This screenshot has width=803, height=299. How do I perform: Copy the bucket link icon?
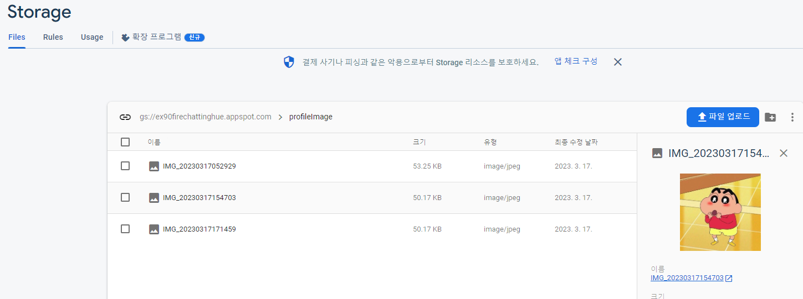125,117
